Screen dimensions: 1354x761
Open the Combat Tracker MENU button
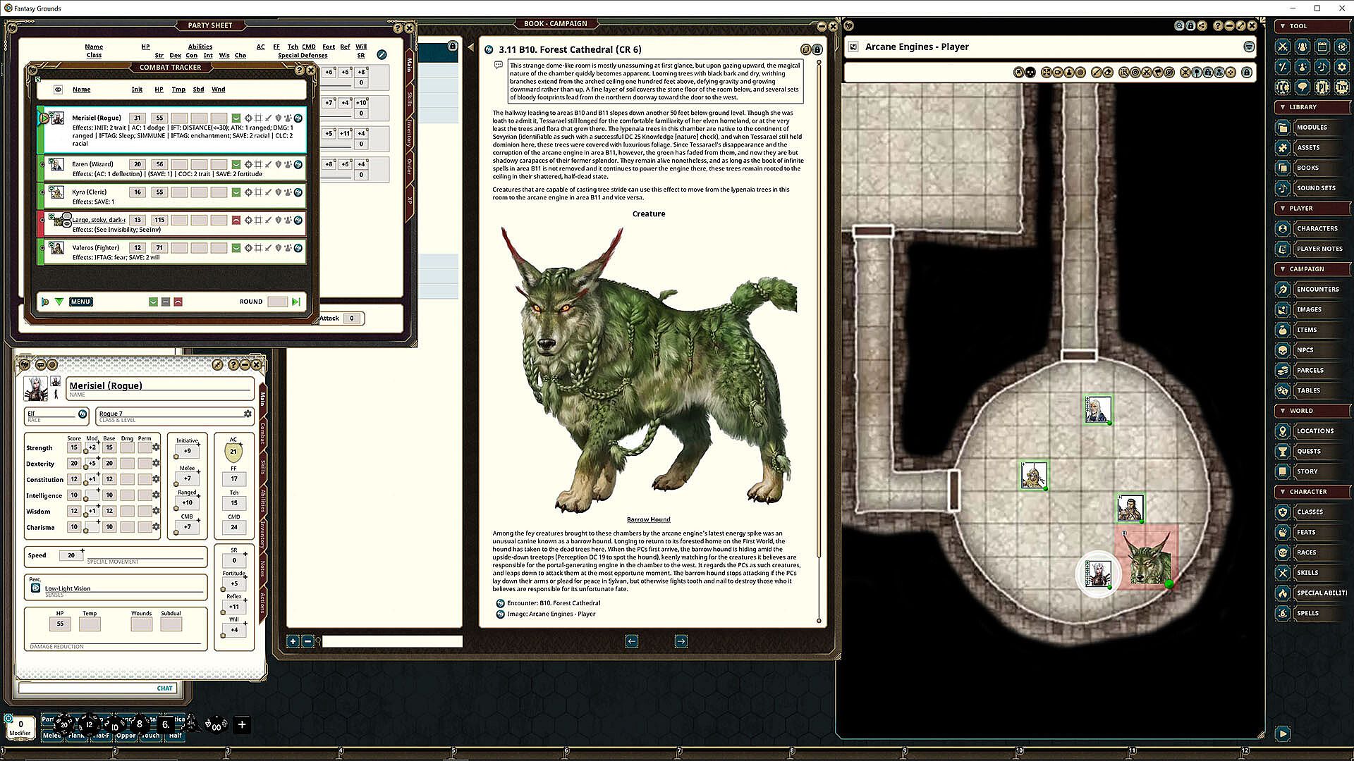[x=80, y=302]
